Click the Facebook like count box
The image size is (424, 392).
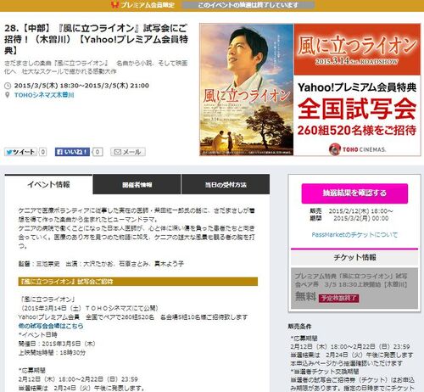[x=98, y=152]
